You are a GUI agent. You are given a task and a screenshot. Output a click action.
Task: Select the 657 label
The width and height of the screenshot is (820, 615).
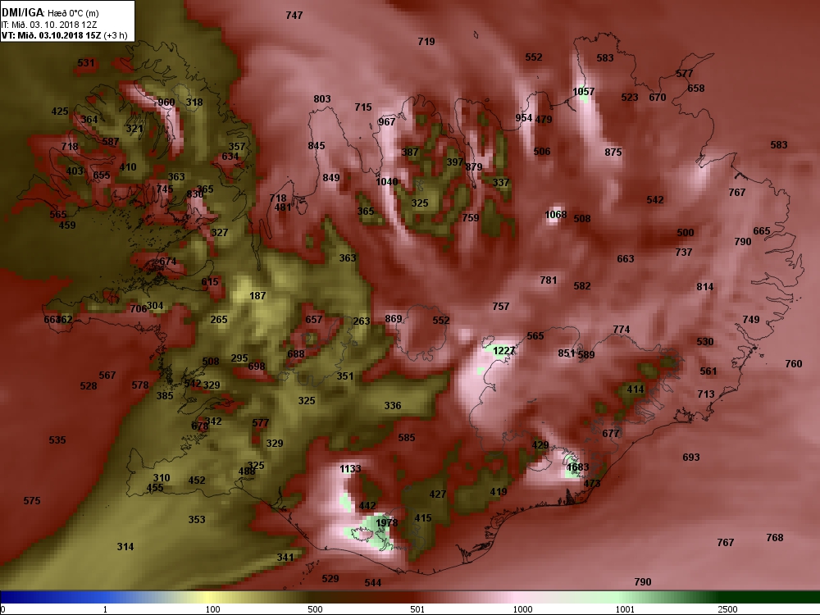click(314, 319)
